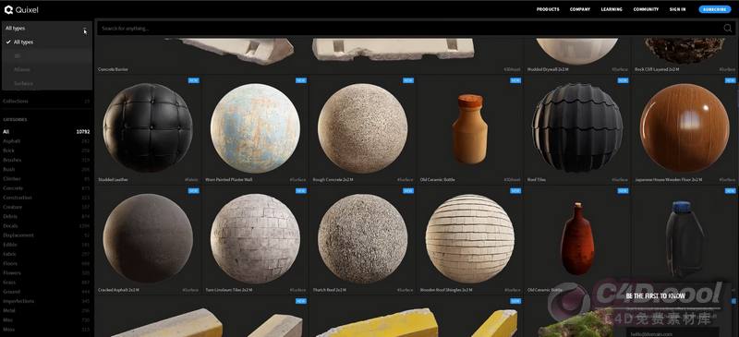Click the Mudded Drywall 2x2 M title
The height and width of the screenshot is (337, 739).
547,69
